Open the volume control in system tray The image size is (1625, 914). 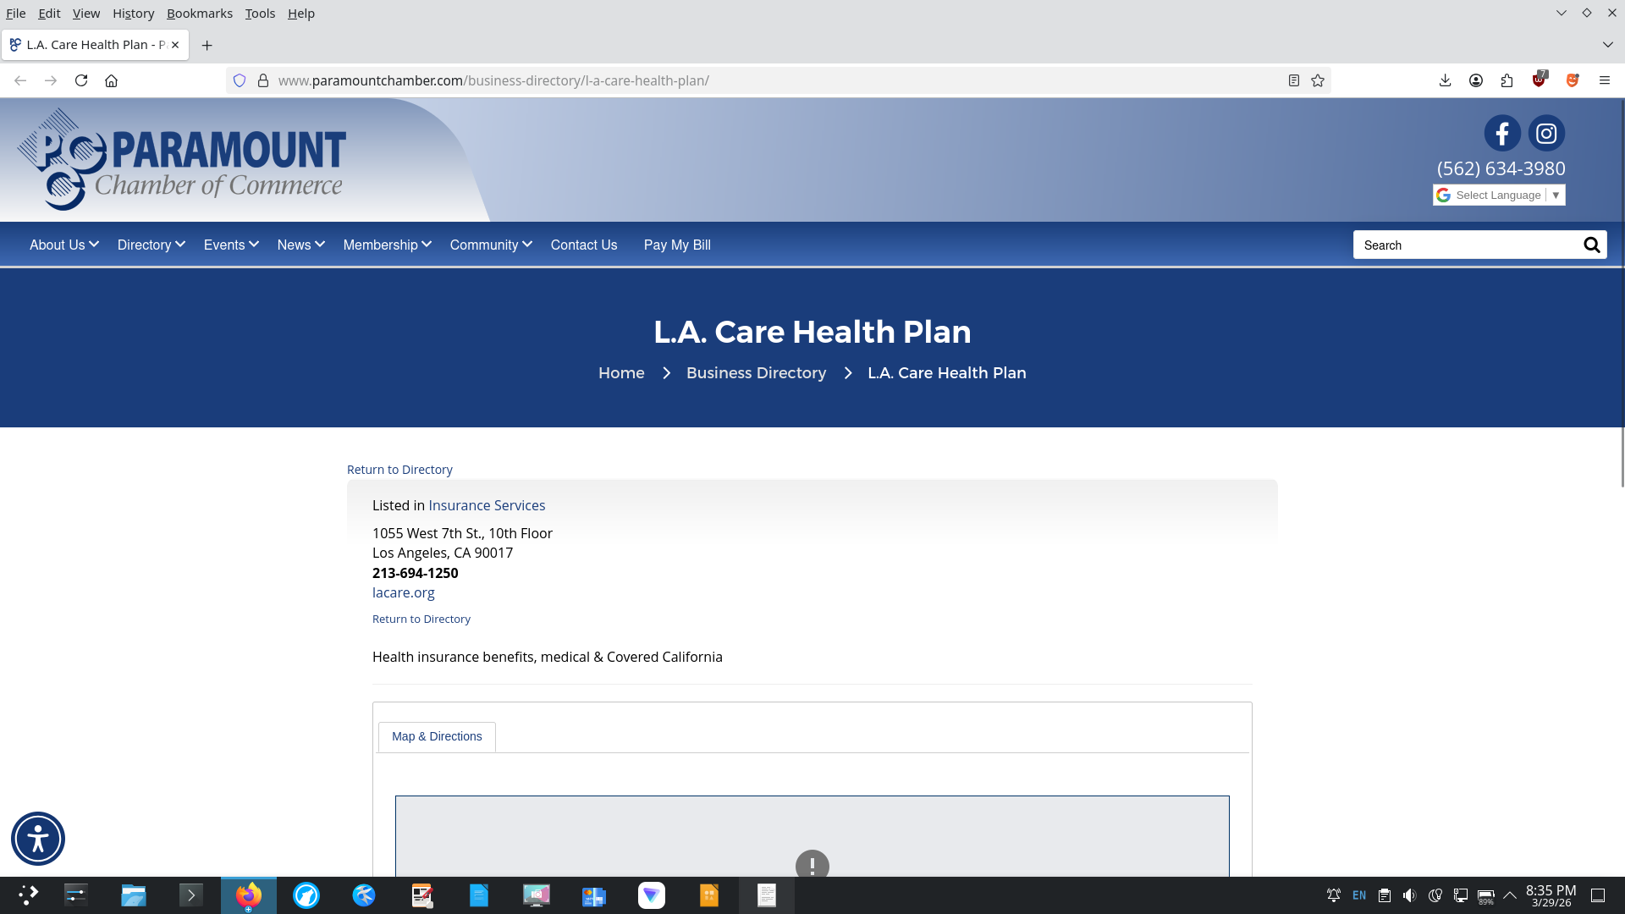(1409, 895)
